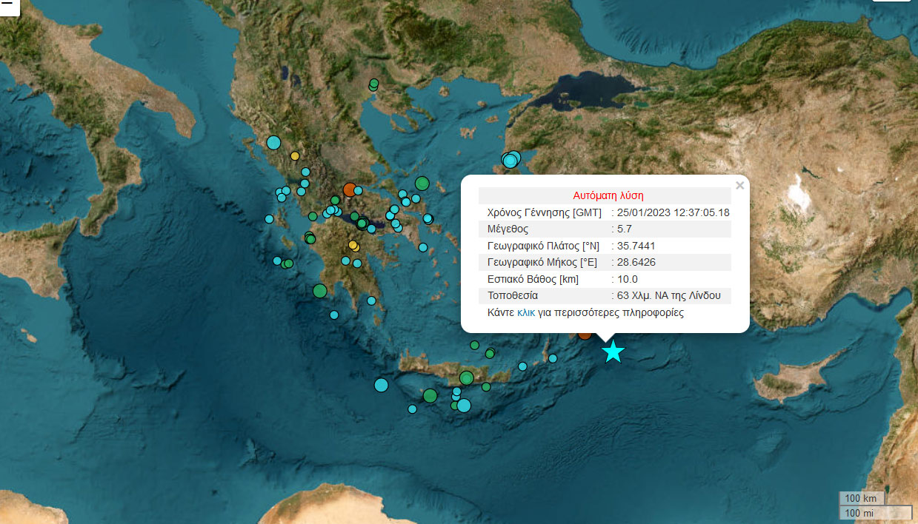Click the orange earthquake circle in central Greece
This screenshot has height=524, width=918.
coord(349,189)
